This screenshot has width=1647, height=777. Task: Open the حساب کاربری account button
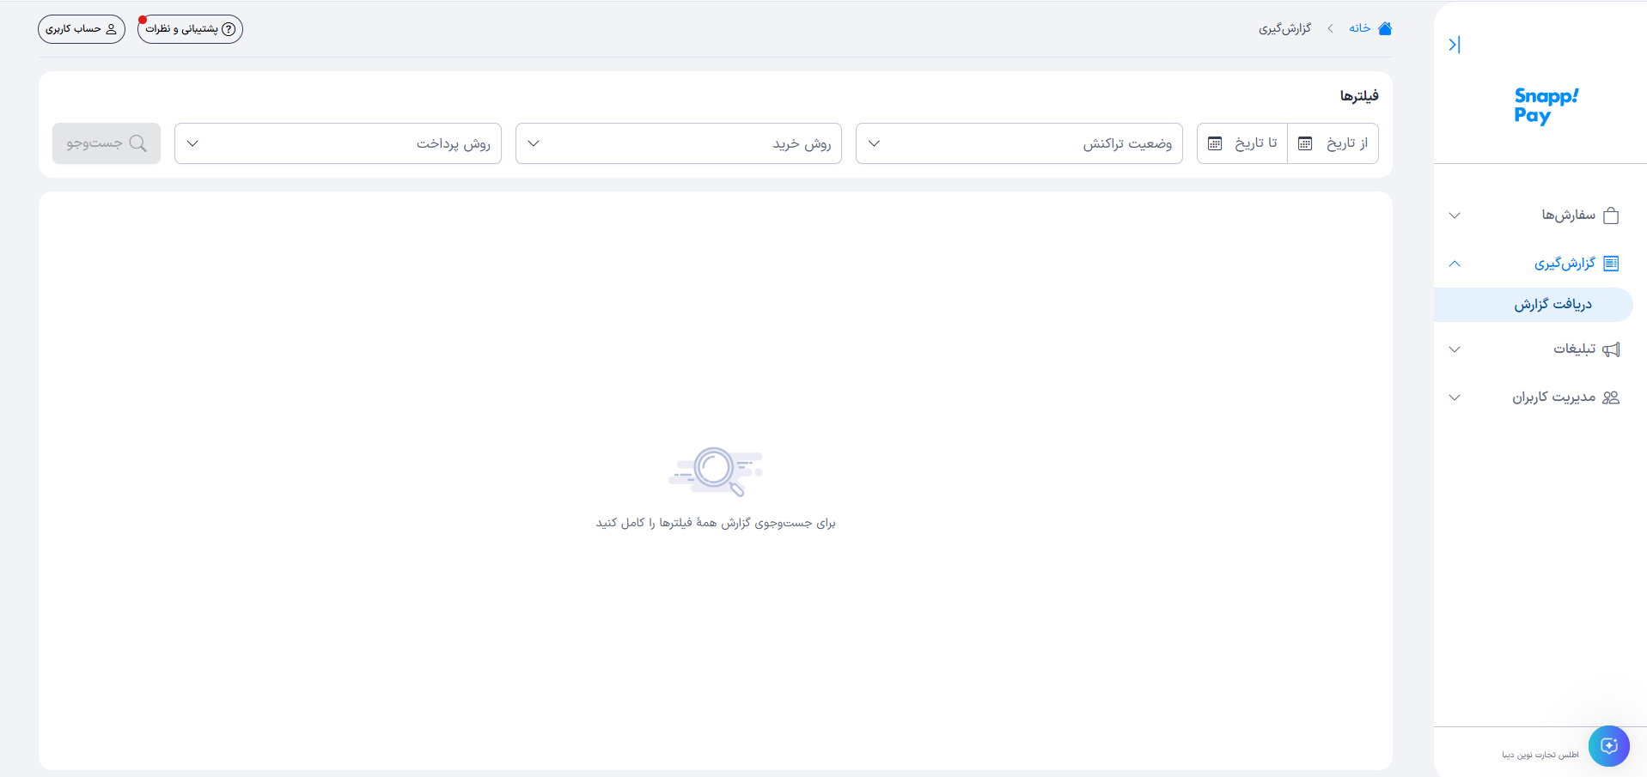82,29
